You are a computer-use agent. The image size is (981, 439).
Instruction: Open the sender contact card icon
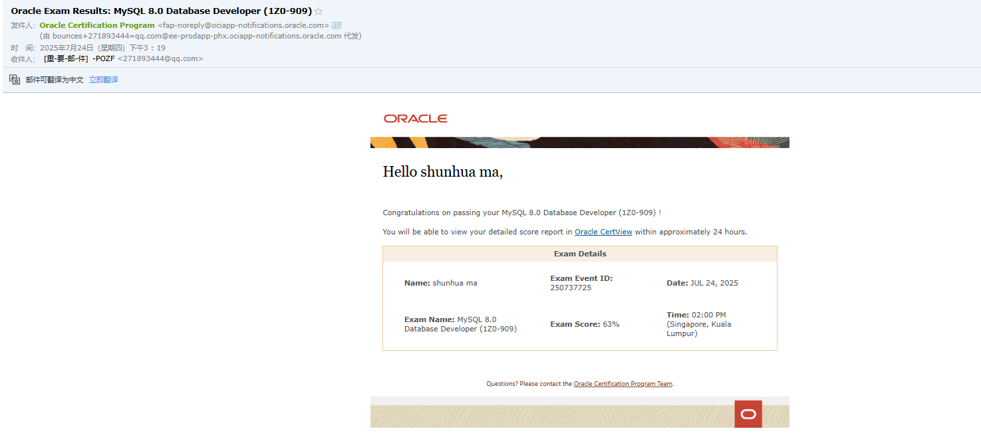tap(337, 25)
